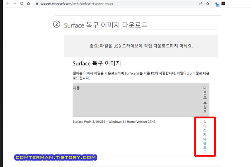Click the Surface 복구 이미지 다운로드 heading
This screenshot has height=167, width=251.
click(x=106, y=25)
